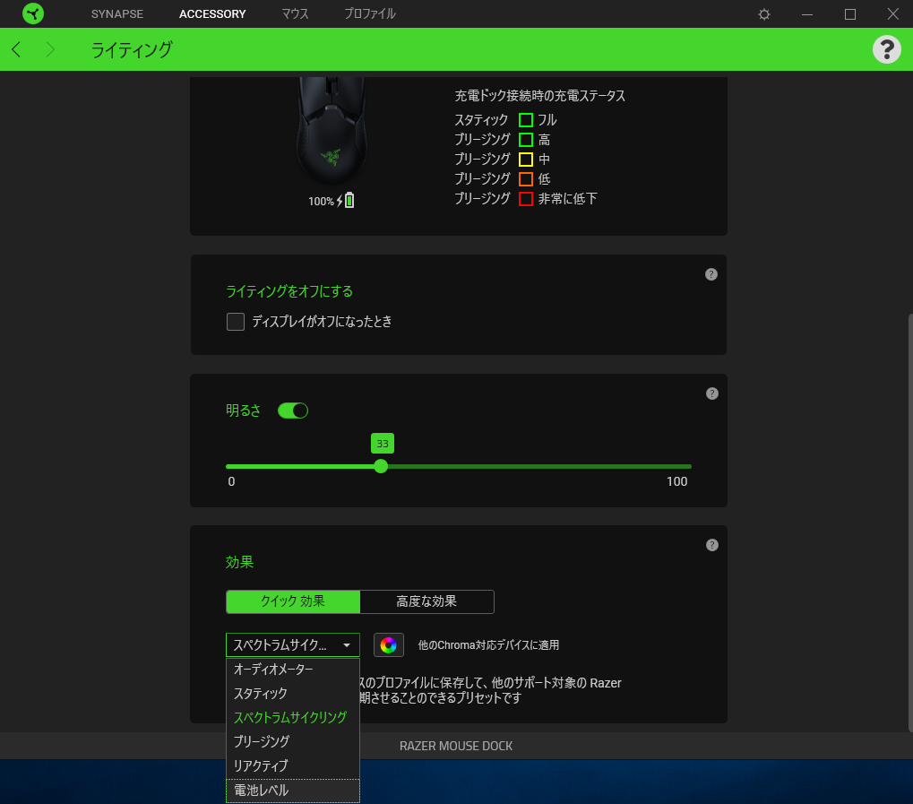Click ライティングをオフにする heading
The image size is (913, 804).
289,291
